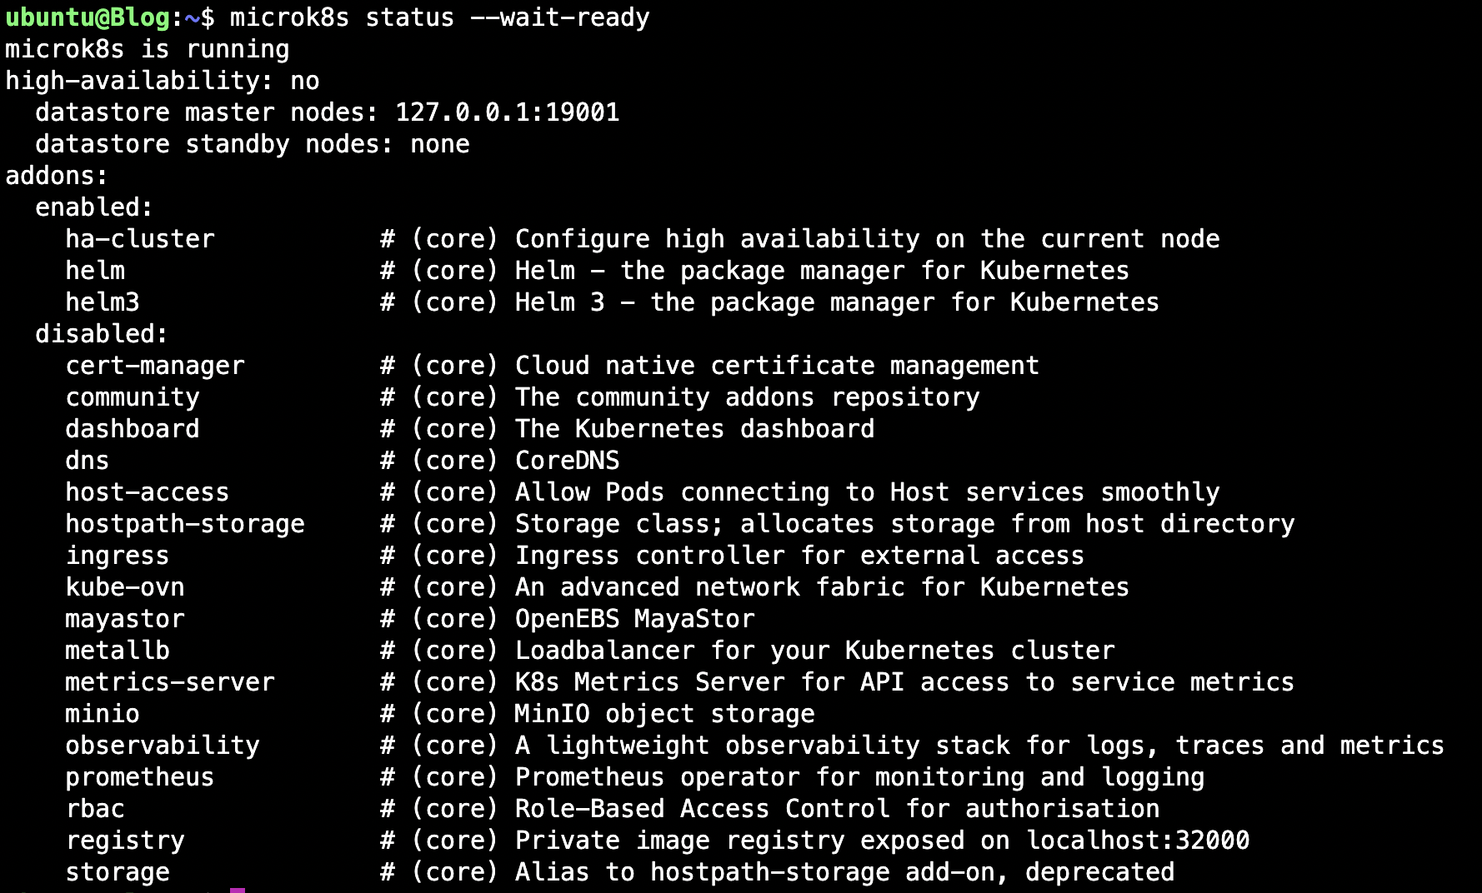
Task: Click the 'localhost:32000' text in registry line
Action: (x=1138, y=841)
